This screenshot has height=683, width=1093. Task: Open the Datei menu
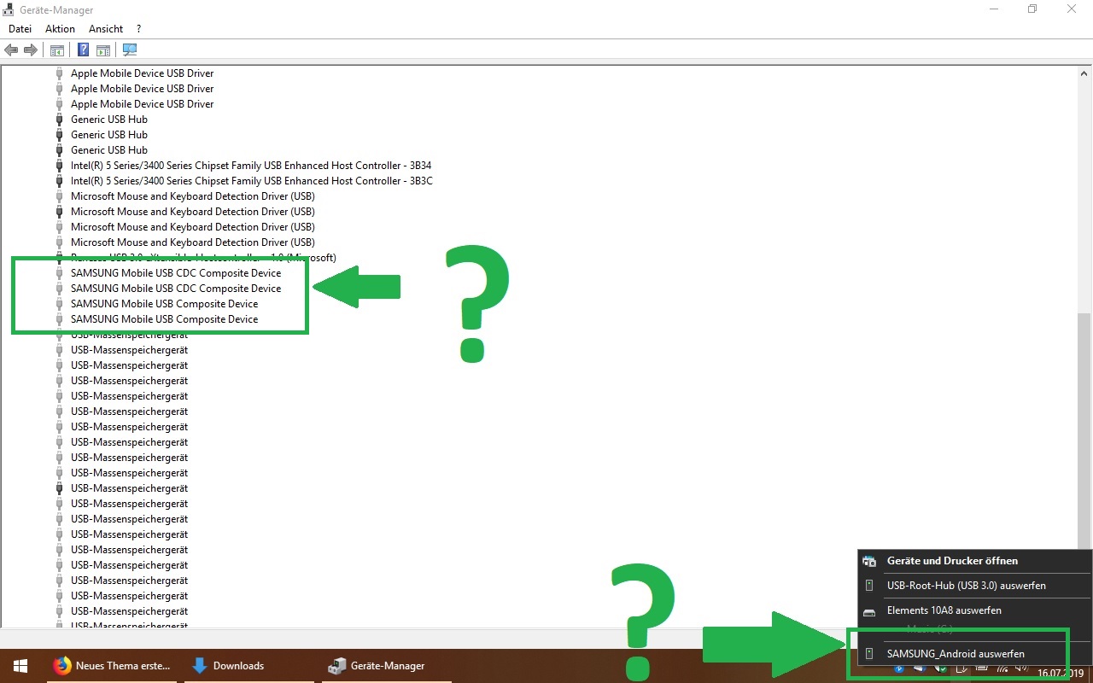(x=20, y=29)
